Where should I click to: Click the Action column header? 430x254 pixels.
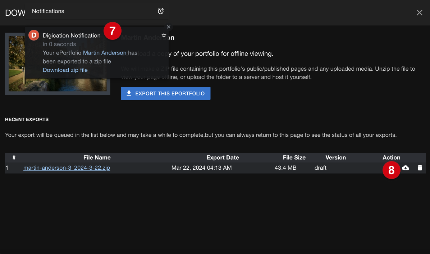391,157
